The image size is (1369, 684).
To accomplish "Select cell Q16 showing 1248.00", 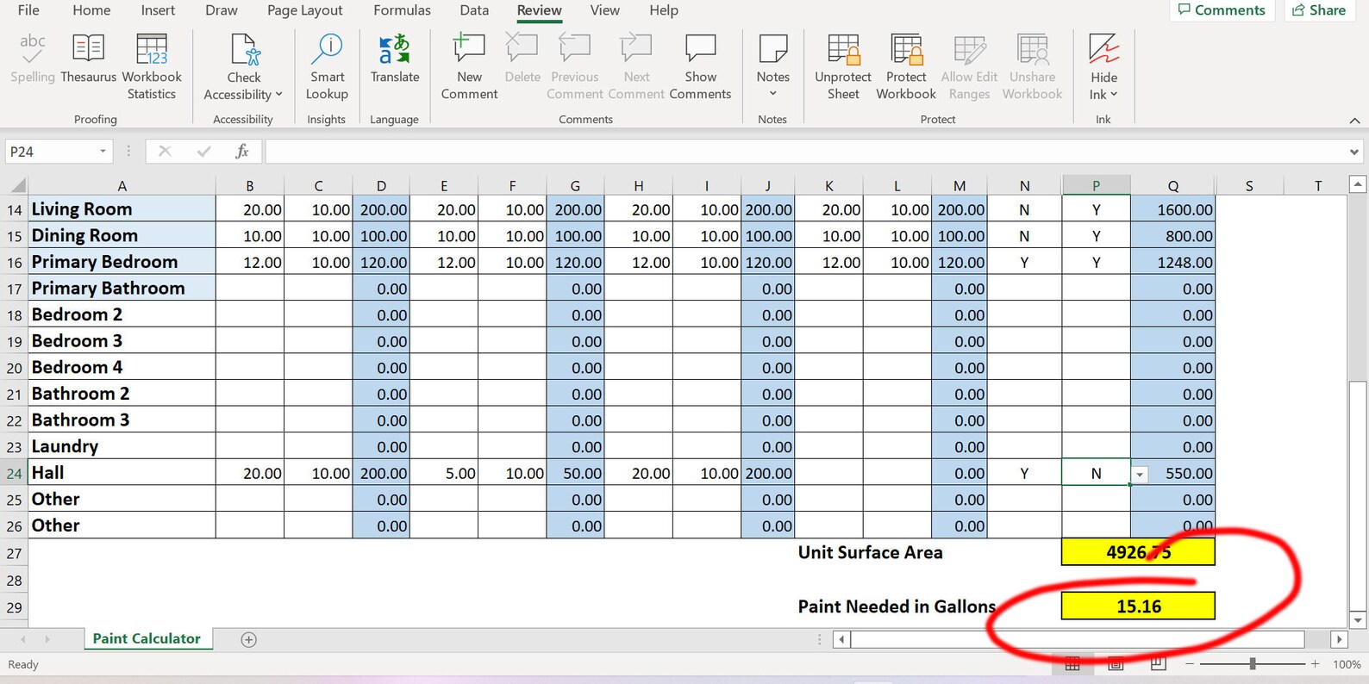I will pos(1172,262).
